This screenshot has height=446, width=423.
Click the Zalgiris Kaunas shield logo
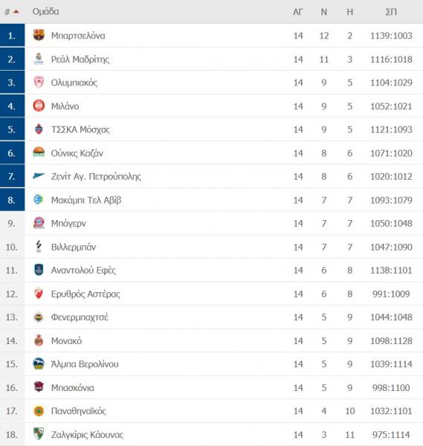point(39,434)
